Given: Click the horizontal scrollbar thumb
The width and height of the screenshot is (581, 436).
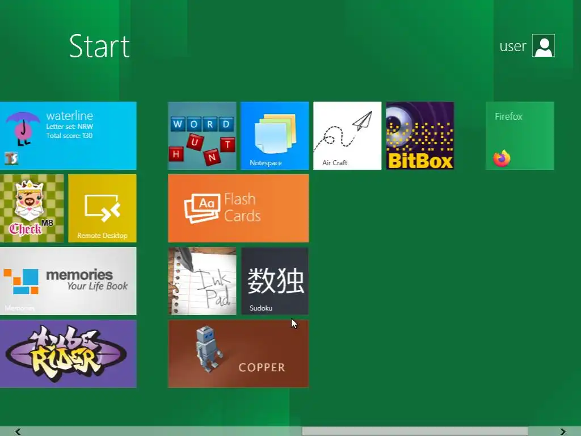Looking at the screenshot, I should click(x=415, y=431).
